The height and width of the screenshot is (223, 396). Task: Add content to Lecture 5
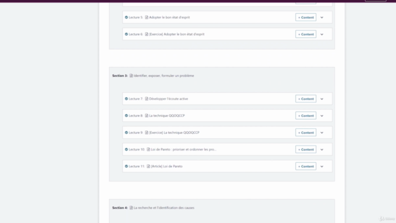tap(306, 17)
